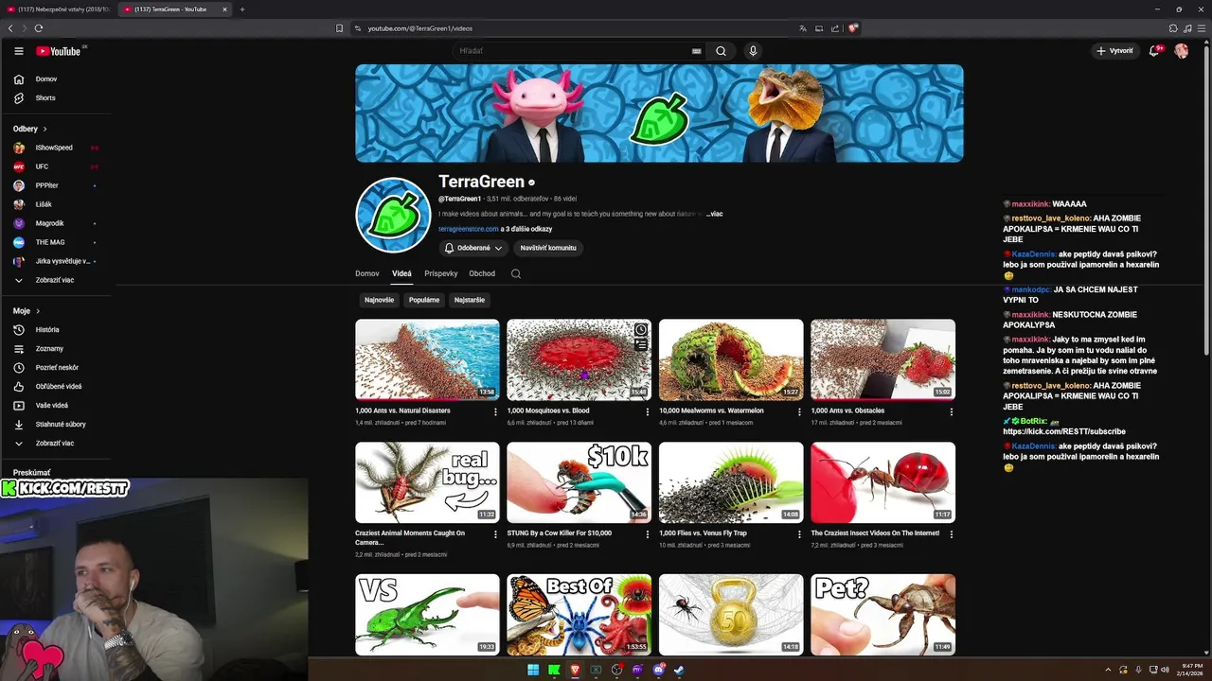Bookmark this page in address bar
The width and height of the screenshot is (1212, 681).
[340, 28]
